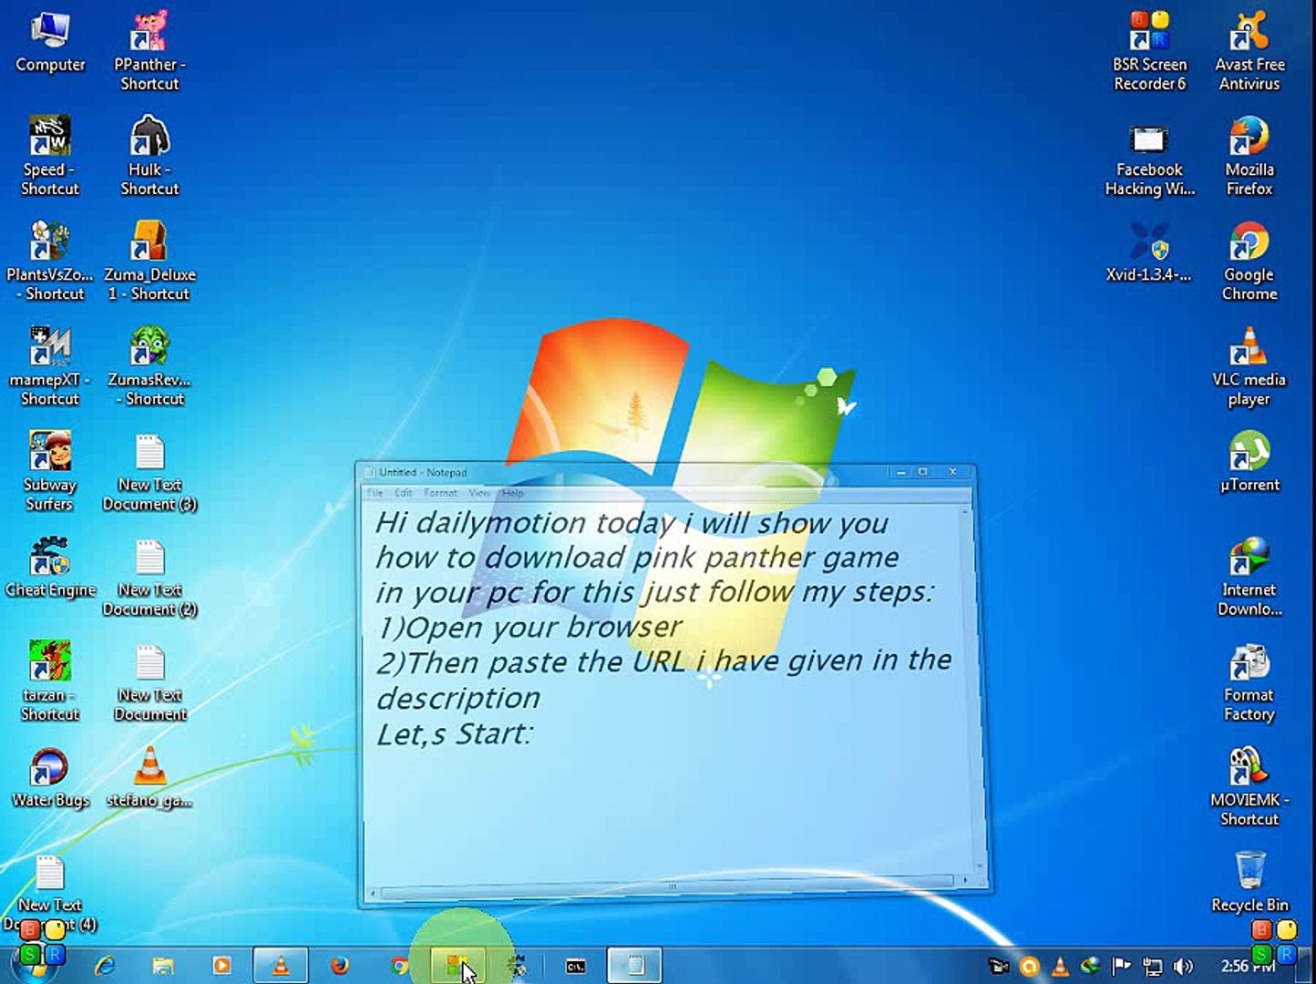The image size is (1316, 984).
Task: Select the New Text Document (3) file
Action: pyautogui.click(x=149, y=472)
